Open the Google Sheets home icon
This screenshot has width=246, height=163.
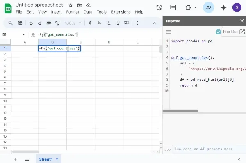pyautogui.click(x=8, y=8)
